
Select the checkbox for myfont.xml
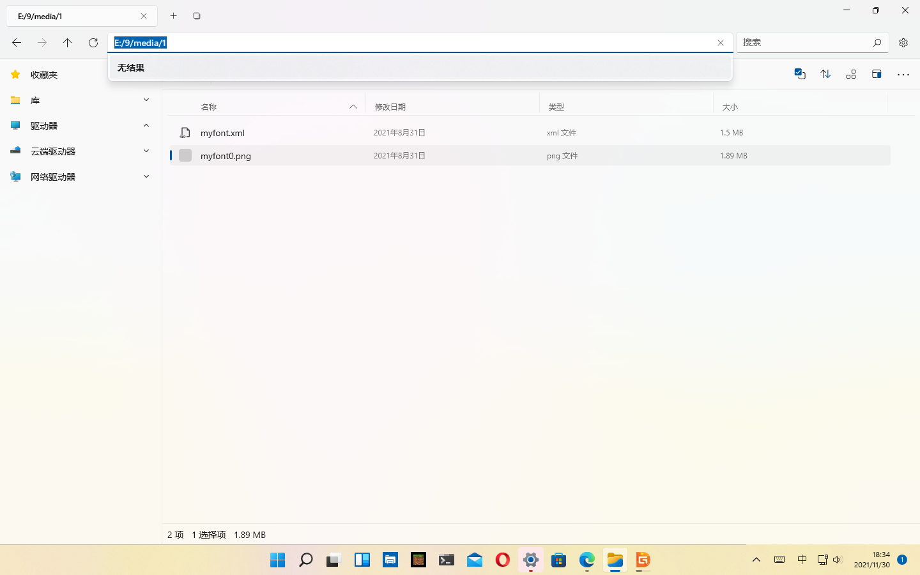point(185,132)
